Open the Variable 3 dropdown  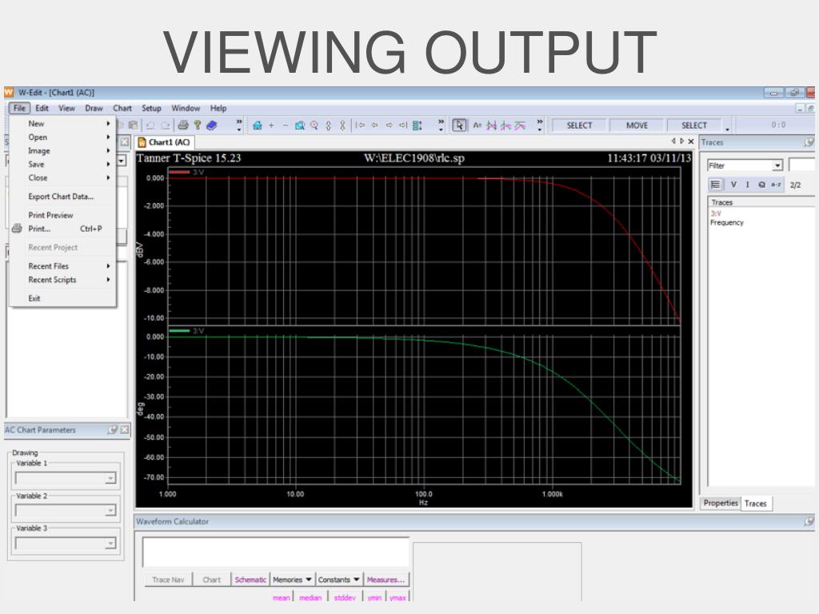(x=110, y=544)
